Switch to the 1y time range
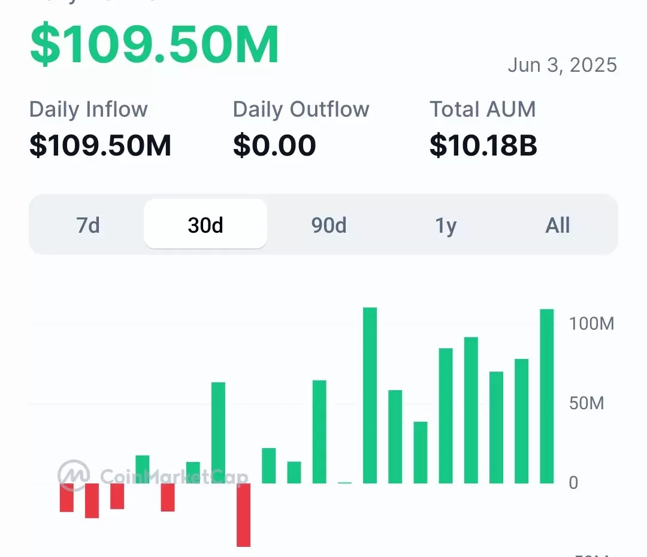 [446, 225]
